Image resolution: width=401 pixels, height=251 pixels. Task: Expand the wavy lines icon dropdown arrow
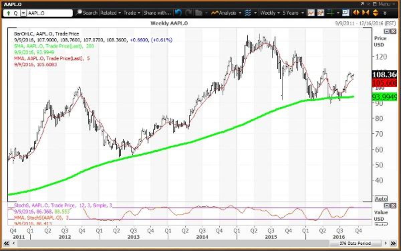[x=255, y=13]
